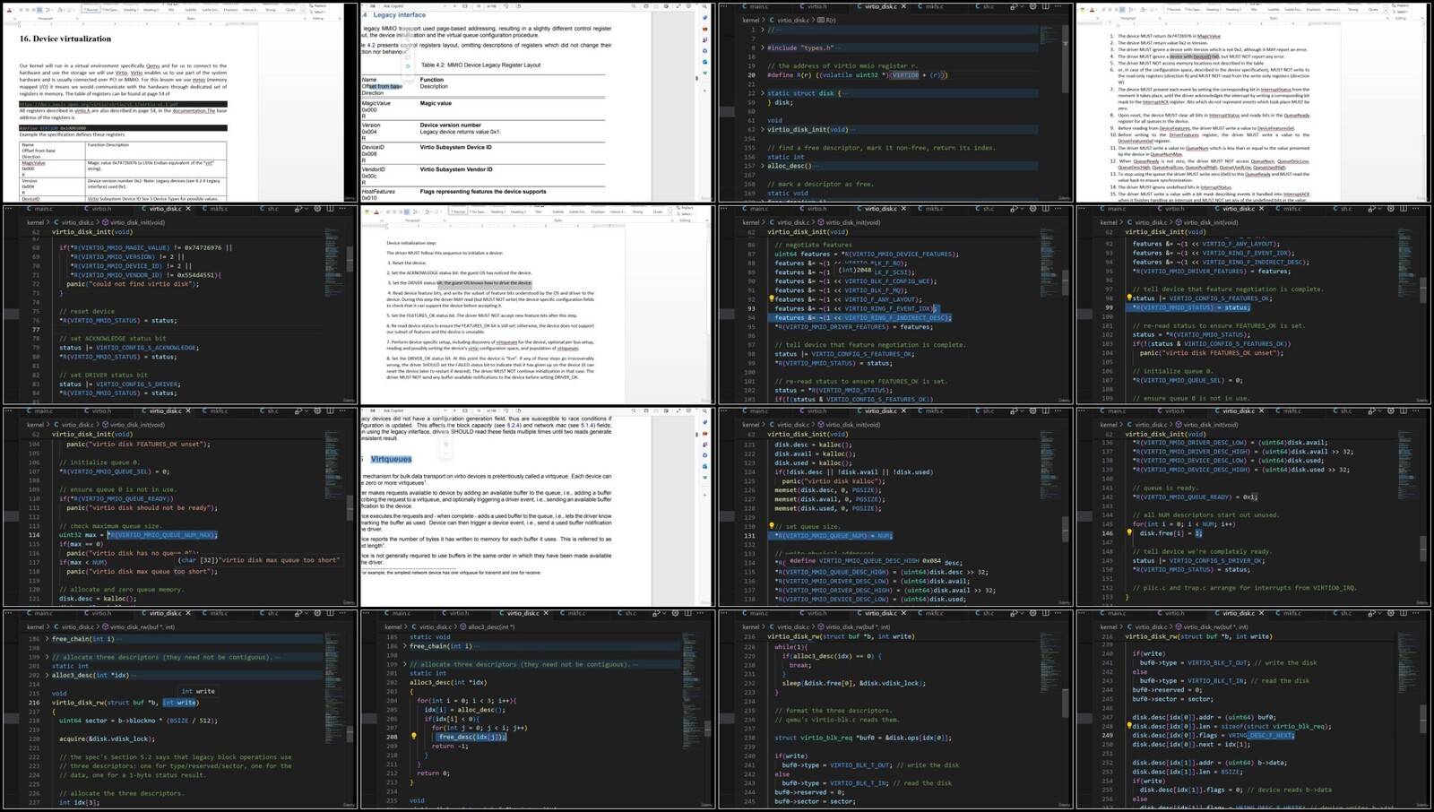
Task: Click Ask Copilot box in Legacy interface PDF frame
Action: [x=393, y=6]
